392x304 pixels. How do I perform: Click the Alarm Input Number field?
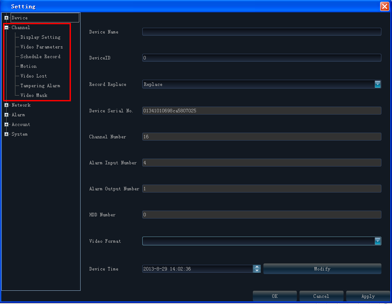coord(262,163)
